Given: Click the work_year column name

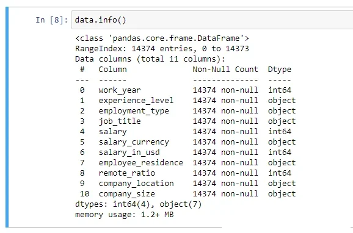Looking at the screenshot, I should click(120, 90).
